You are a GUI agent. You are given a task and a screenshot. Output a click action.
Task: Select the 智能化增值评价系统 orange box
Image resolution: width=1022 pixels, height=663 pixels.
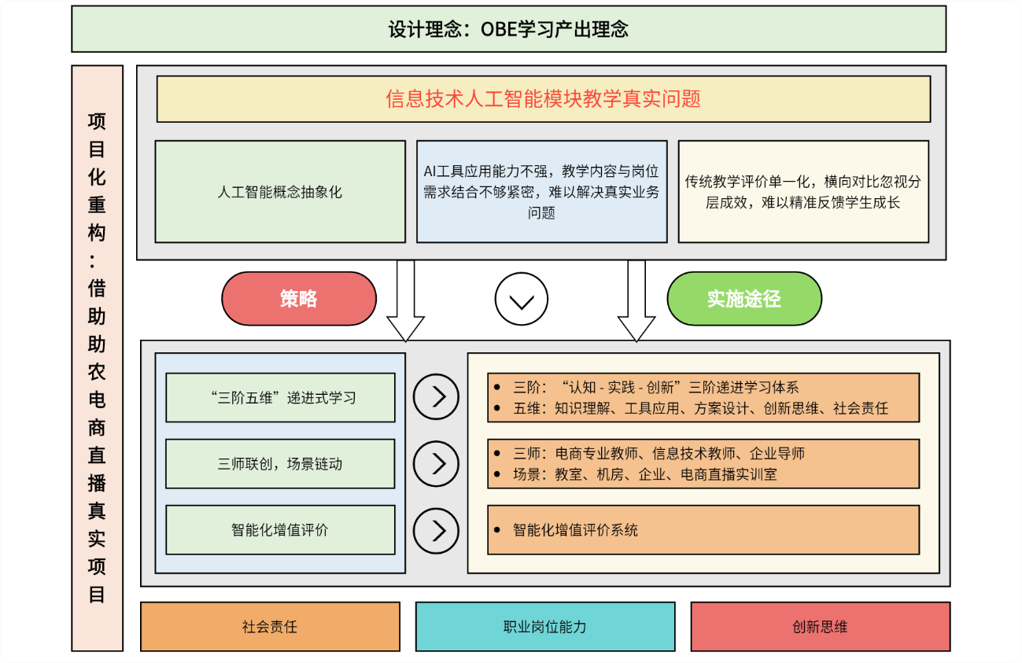point(703,530)
